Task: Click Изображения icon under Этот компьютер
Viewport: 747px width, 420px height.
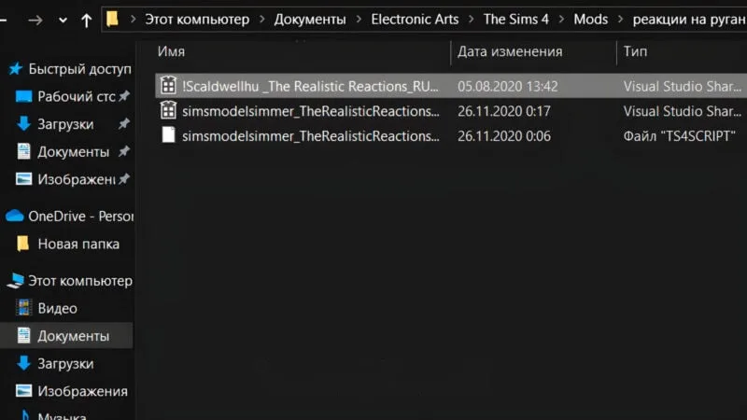Action: point(24,391)
